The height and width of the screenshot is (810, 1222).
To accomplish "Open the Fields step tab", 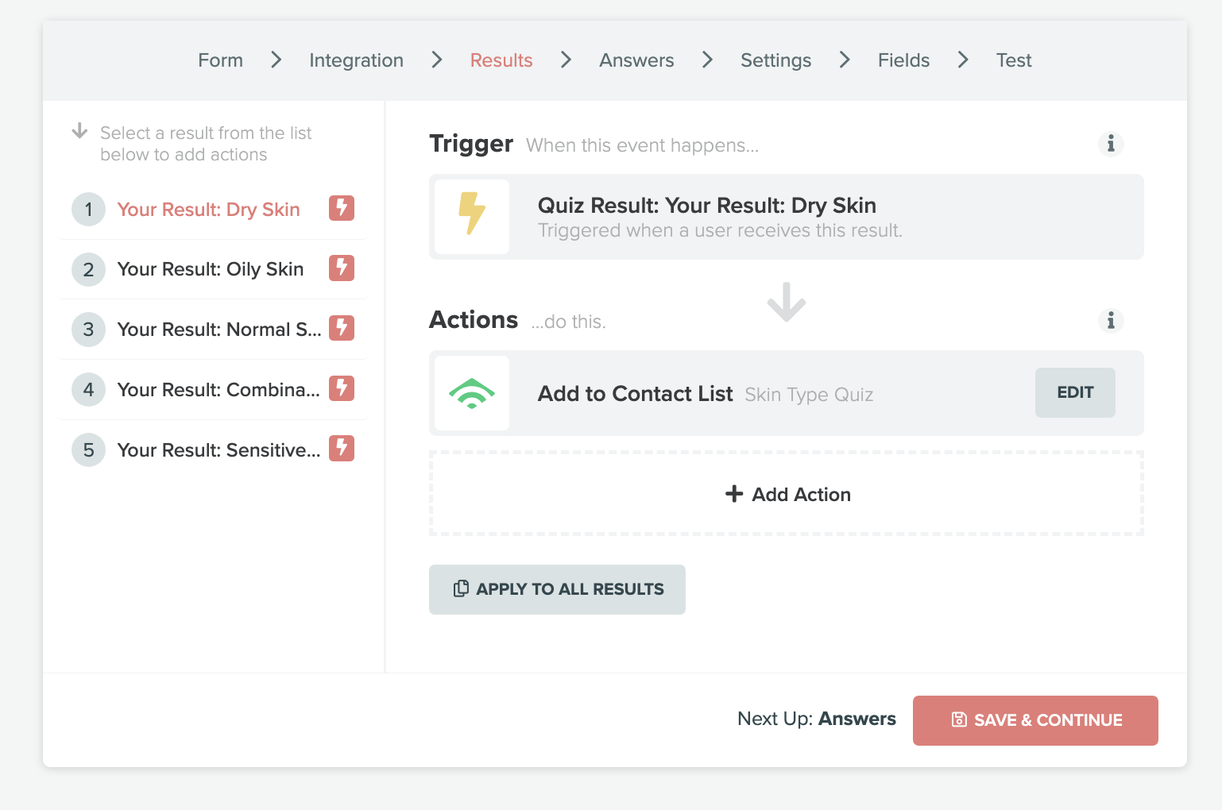I will point(903,60).
